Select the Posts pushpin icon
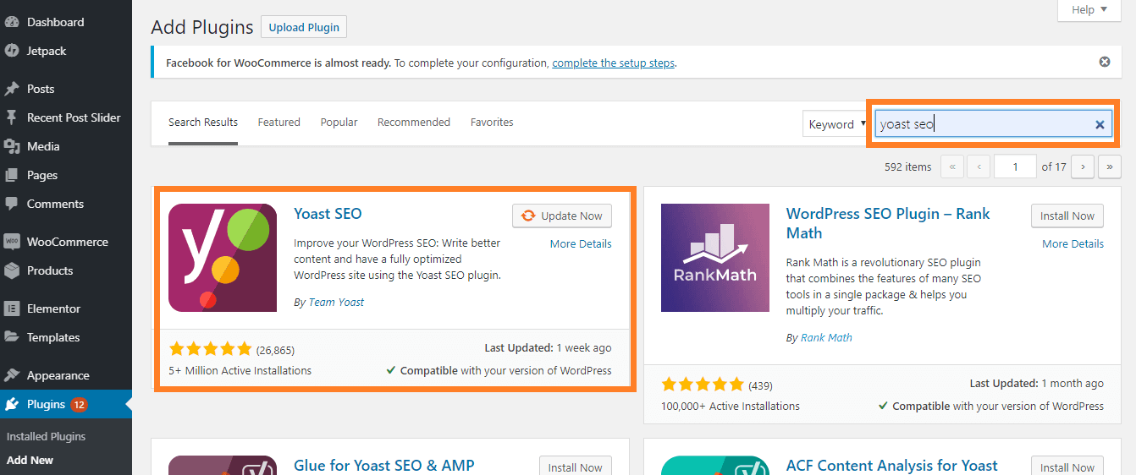The width and height of the screenshot is (1136, 475). click(x=12, y=89)
